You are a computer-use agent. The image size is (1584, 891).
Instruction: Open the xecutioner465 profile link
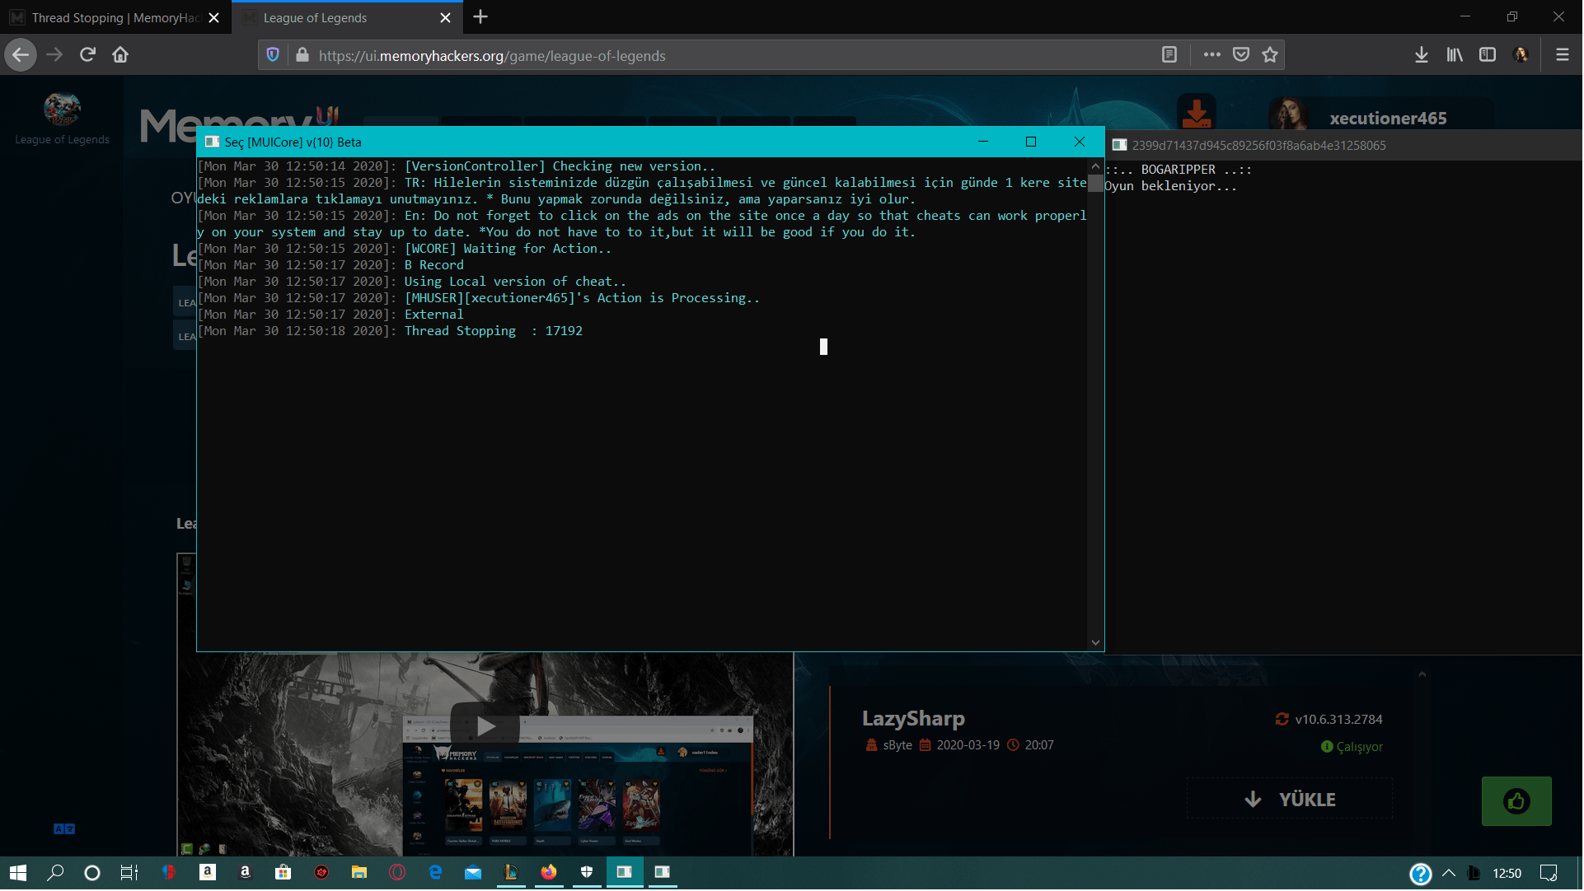click(x=1388, y=119)
